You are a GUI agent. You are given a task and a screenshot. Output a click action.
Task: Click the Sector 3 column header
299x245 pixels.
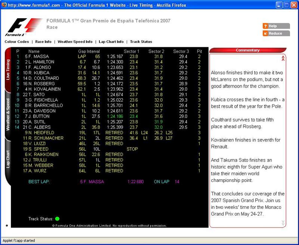181,51
